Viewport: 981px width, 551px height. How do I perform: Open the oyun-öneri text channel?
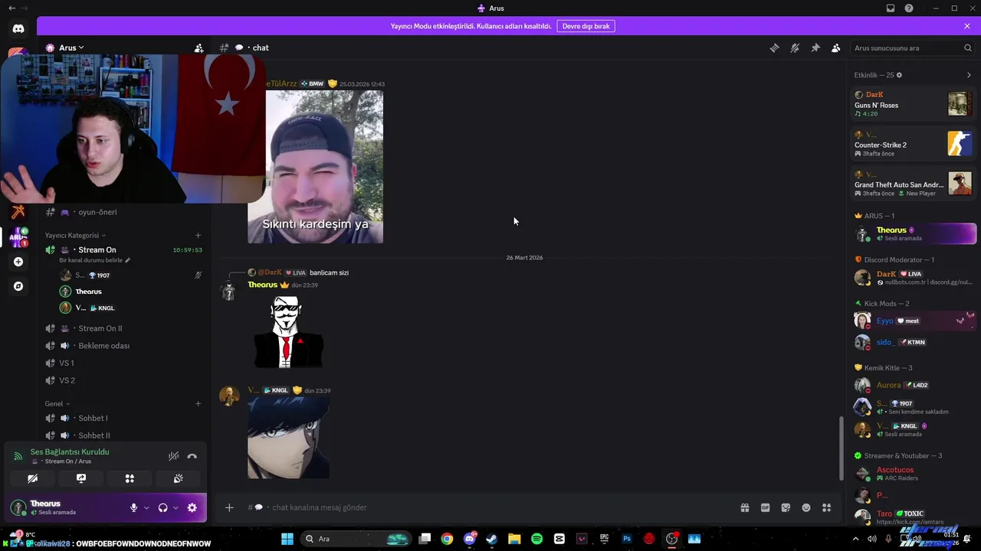click(x=97, y=212)
